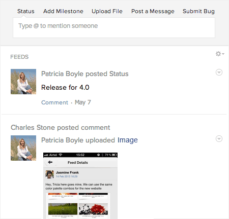Focus the 'Type @ to mention someone' field
Screen dimensions: 229x219
pos(114,28)
